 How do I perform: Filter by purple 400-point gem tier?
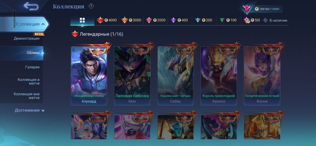[179, 20]
